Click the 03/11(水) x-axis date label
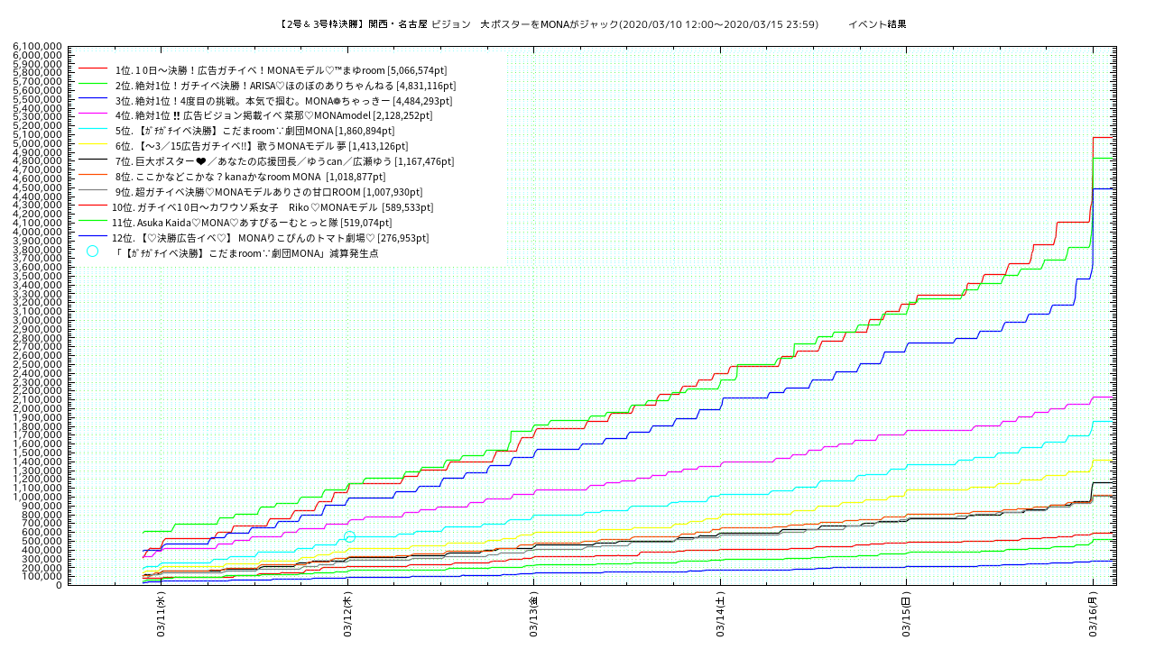The width and height of the screenshot is (1155, 649). click(161, 615)
